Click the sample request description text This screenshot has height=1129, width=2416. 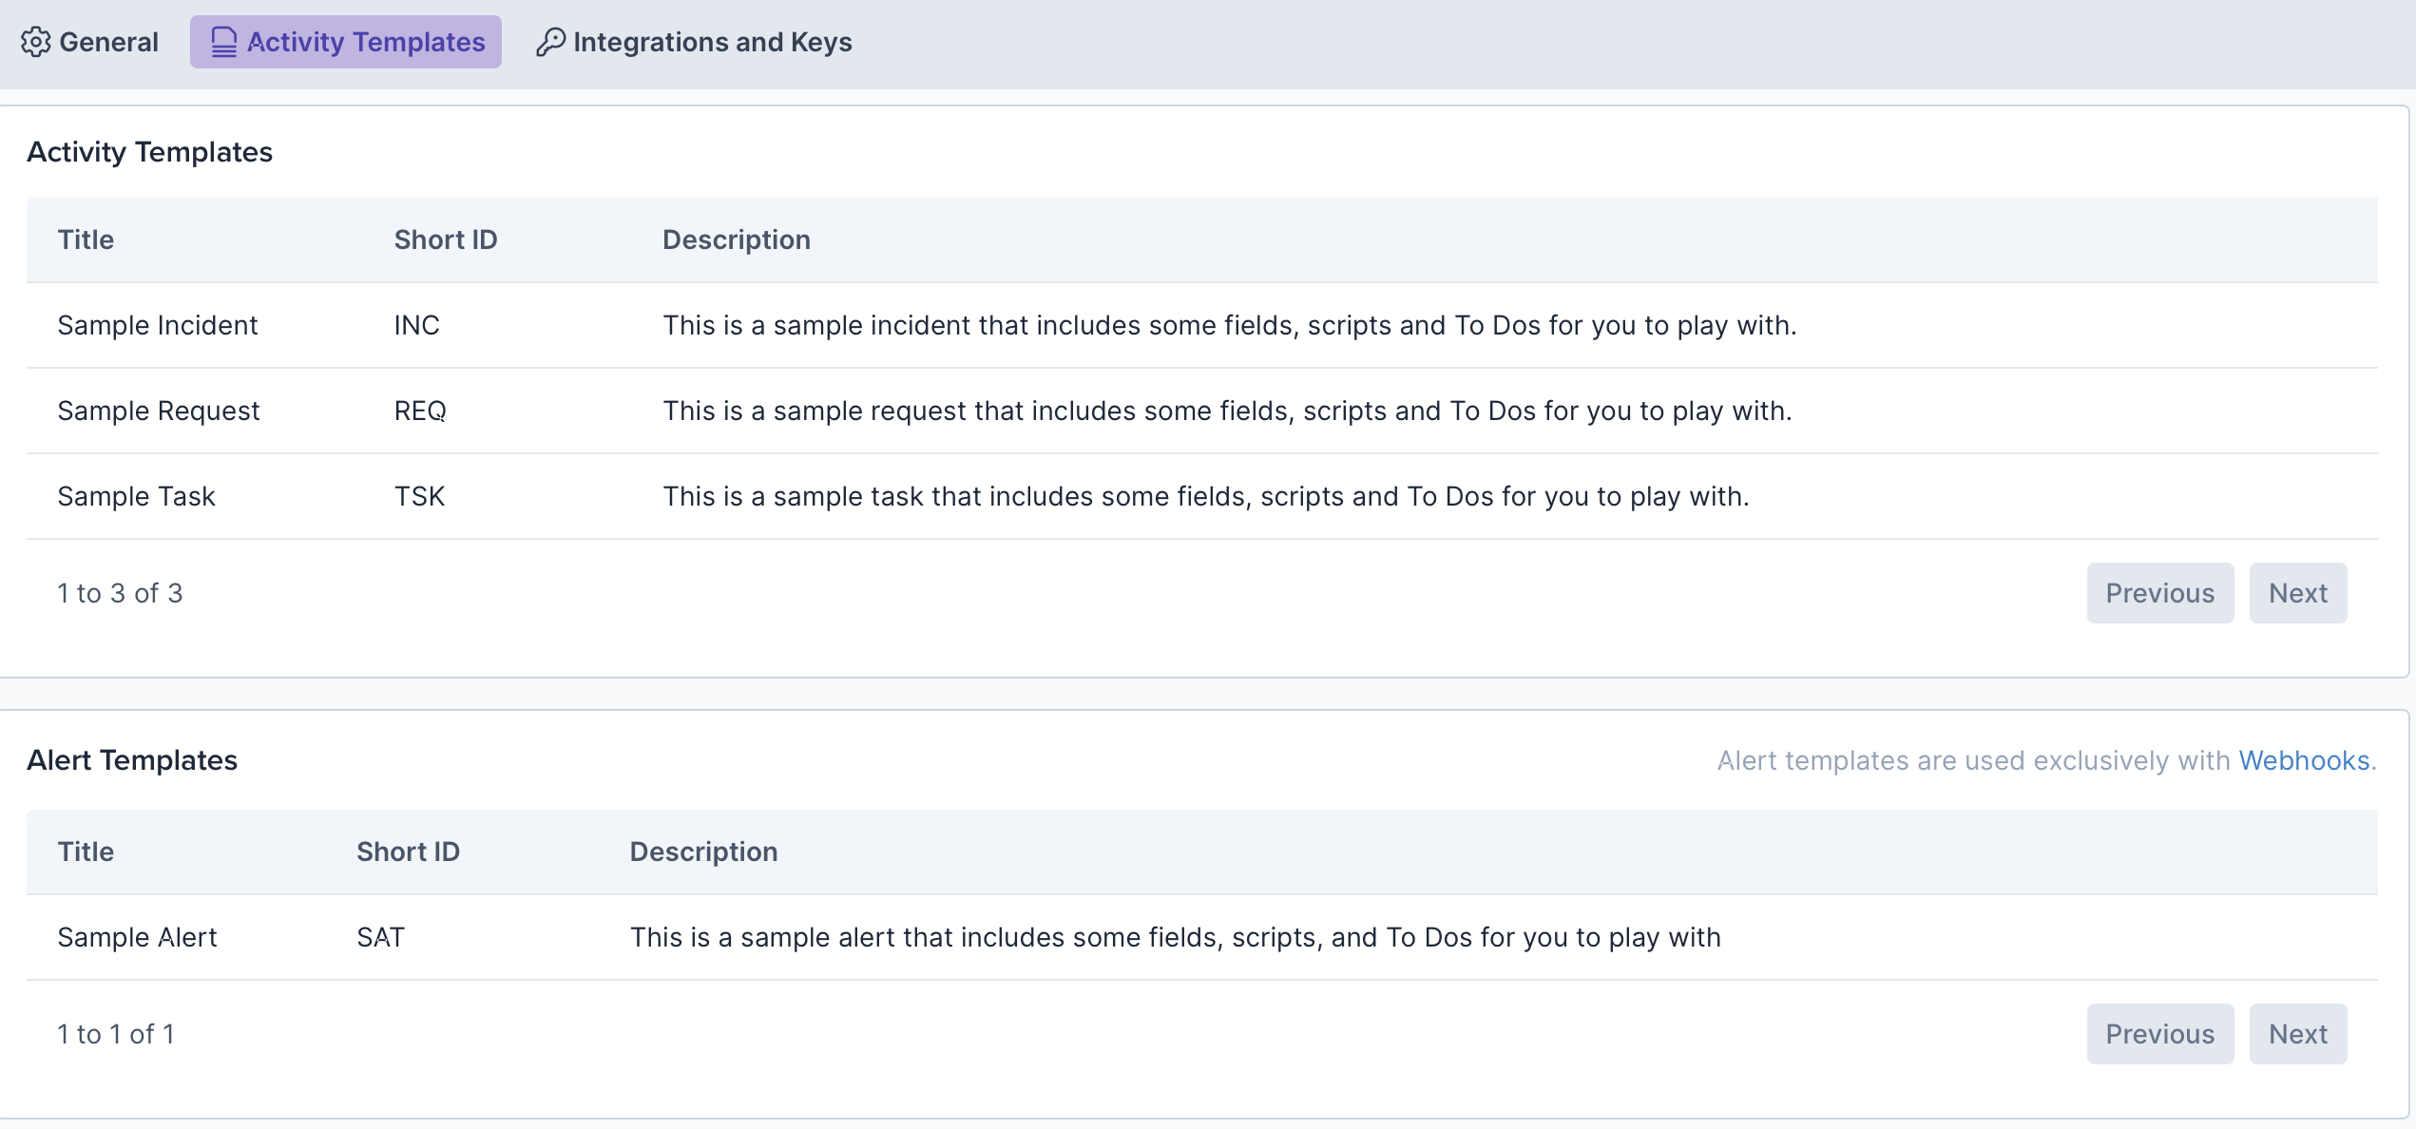(1227, 411)
